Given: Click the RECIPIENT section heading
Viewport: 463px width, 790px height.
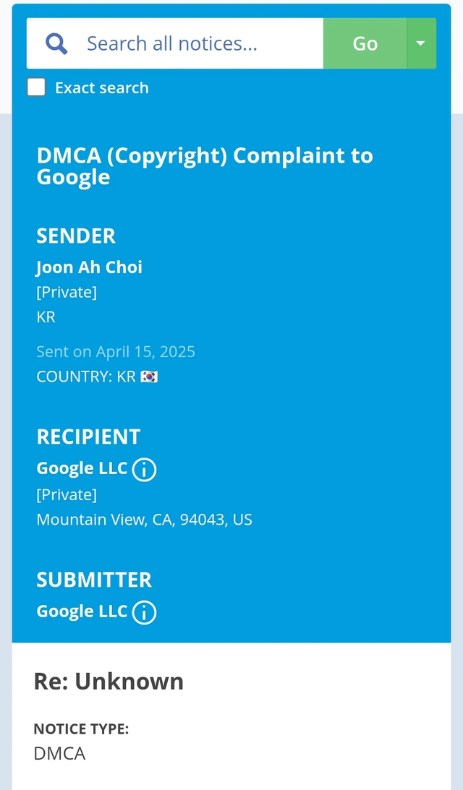Looking at the screenshot, I should (88, 437).
